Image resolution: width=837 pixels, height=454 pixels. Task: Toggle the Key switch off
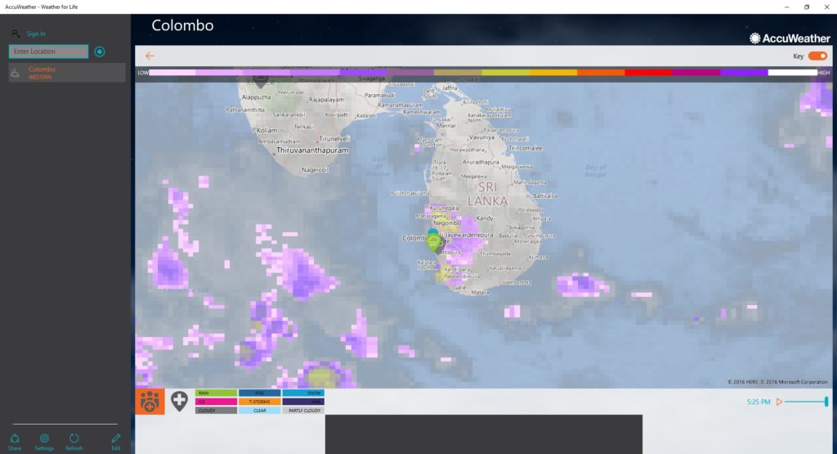(817, 56)
